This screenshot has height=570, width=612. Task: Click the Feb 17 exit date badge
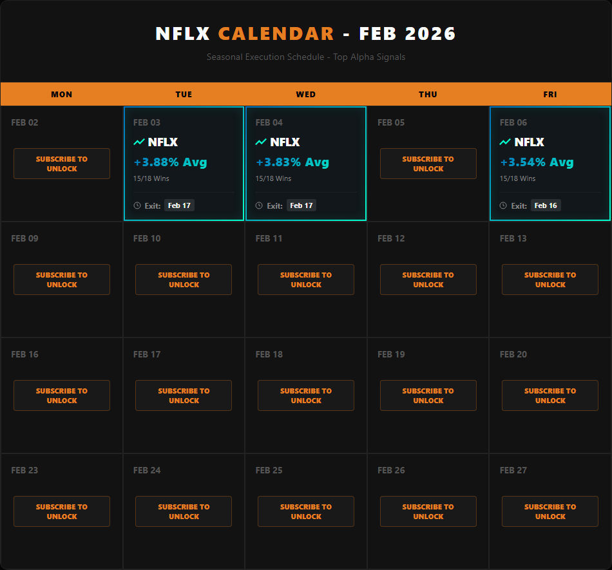pos(180,205)
